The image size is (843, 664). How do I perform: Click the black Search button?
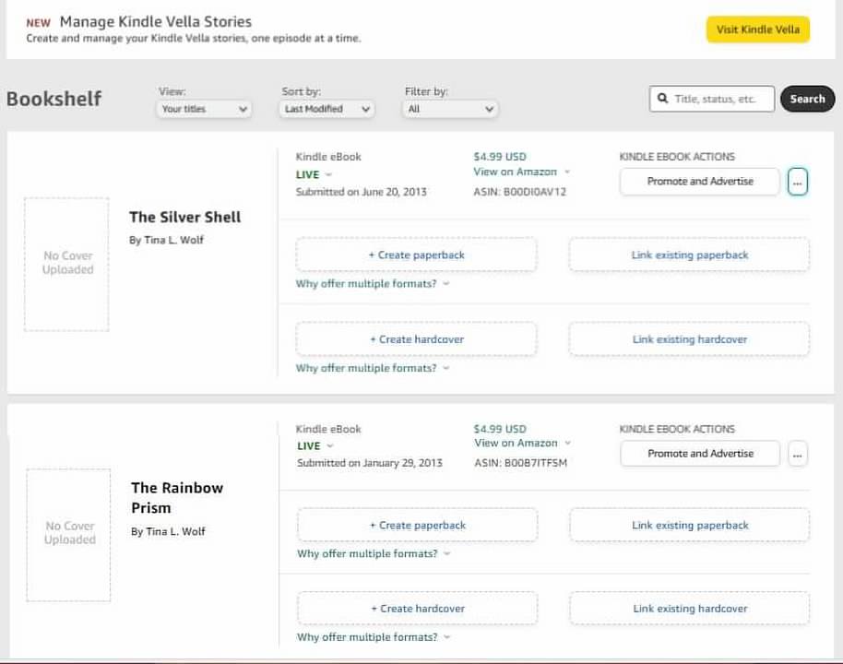(807, 99)
